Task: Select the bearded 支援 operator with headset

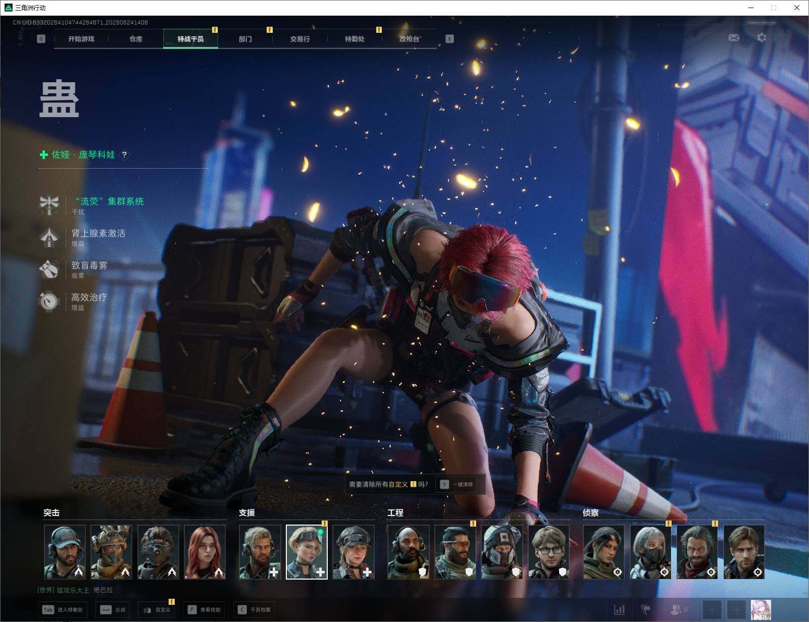Action: point(260,552)
